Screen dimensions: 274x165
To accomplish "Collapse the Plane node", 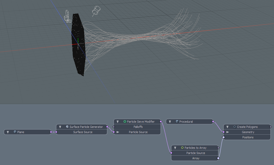I will (8, 132).
